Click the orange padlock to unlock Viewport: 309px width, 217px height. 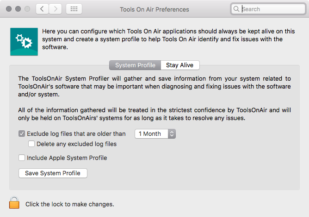tap(14, 202)
